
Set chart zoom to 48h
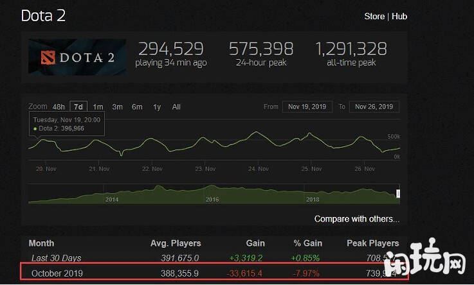click(59, 107)
